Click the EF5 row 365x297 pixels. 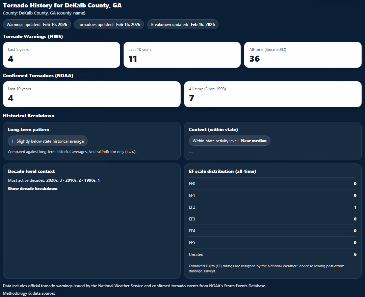[272, 243]
